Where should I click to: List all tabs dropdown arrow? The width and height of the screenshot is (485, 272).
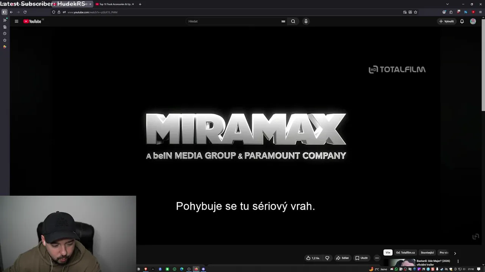coord(447,4)
